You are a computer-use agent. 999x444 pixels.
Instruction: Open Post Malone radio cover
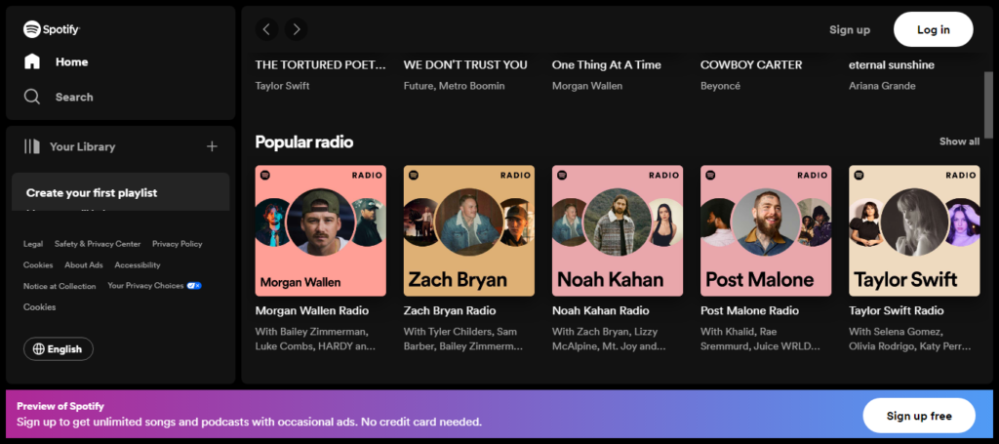click(x=766, y=230)
